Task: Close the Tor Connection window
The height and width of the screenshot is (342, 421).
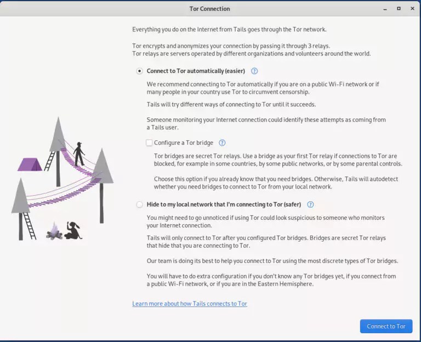Action: pos(413,9)
